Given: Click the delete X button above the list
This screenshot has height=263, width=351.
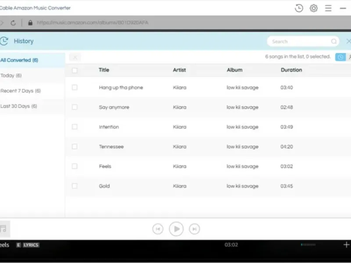Looking at the screenshot, I should click(75, 57).
